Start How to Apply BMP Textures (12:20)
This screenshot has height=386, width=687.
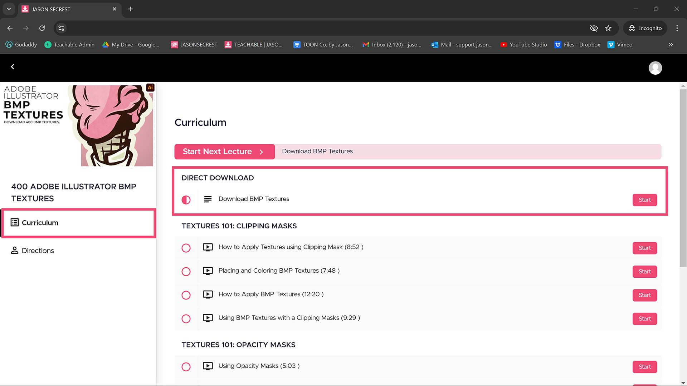point(644,295)
